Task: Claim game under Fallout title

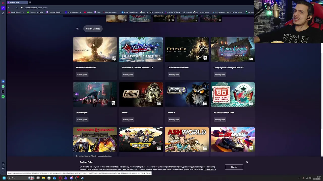Action: pyautogui.click(x=128, y=120)
